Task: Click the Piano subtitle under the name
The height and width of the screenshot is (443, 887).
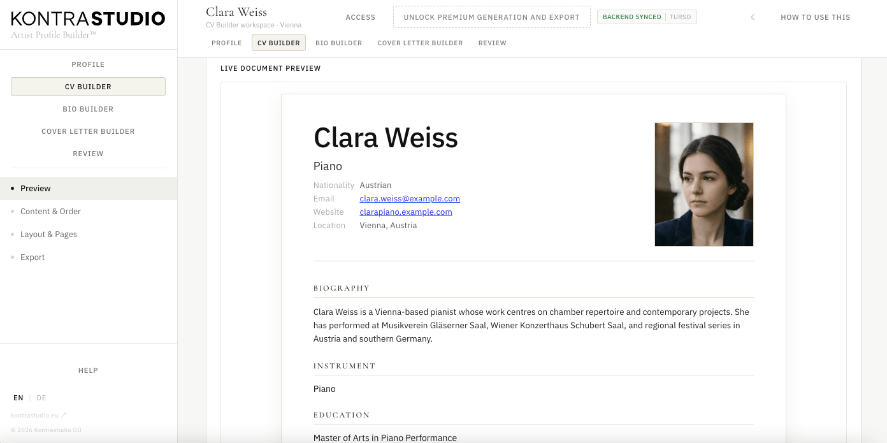Action: click(328, 166)
